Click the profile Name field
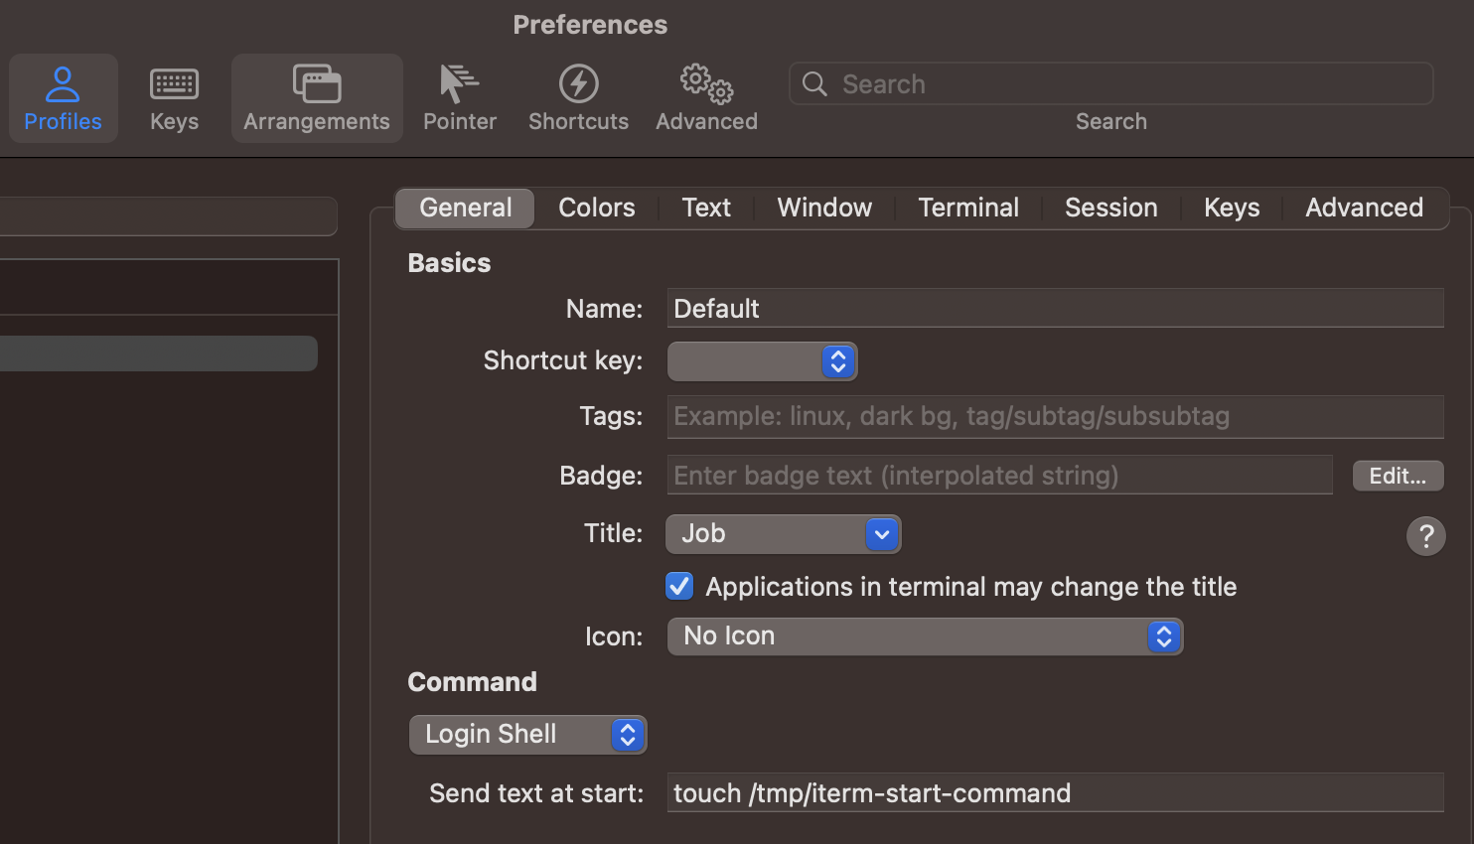Image resolution: width=1474 pixels, height=844 pixels. tap(1055, 309)
